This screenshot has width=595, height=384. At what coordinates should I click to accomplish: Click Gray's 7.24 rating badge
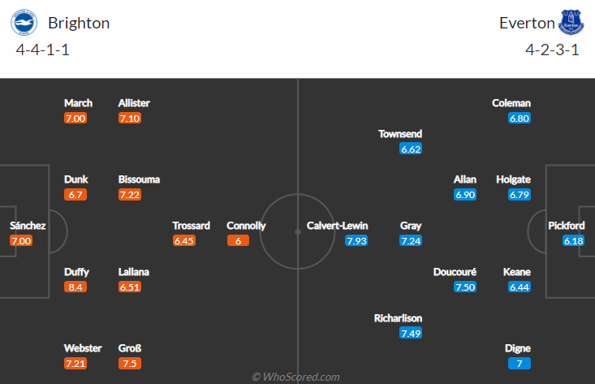tap(411, 241)
